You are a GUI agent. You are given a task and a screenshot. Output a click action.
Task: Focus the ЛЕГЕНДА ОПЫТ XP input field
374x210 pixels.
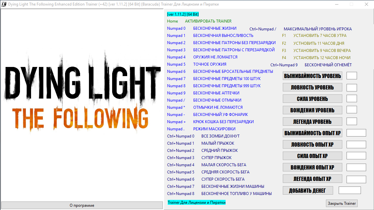pyautogui.click(x=356, y=179)
